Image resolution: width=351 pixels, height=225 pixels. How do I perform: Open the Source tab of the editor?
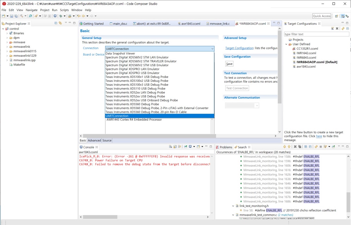click(107, 140)
